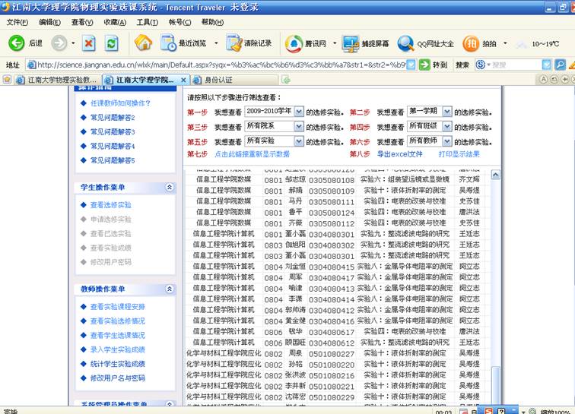Select student ID 0501080227 cell
The width and height of the screenshot is (575, 414).
click(332, 354)
